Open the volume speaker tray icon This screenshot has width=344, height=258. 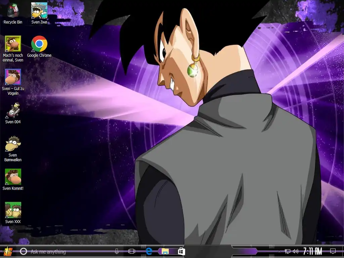tap(296, 251)
